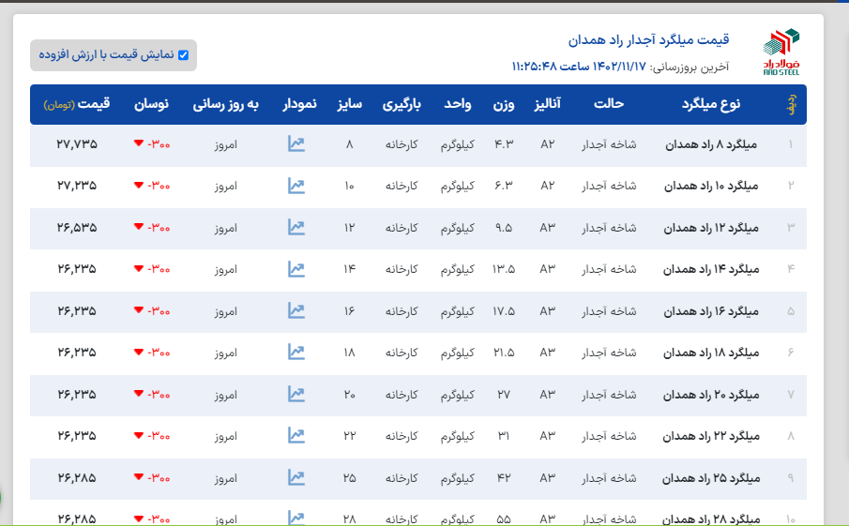Screen dimensions: 849x526
Task: Show price chart for میلگرد ۱۲ row
Action: pyautogui.click(x=296, y=227)
